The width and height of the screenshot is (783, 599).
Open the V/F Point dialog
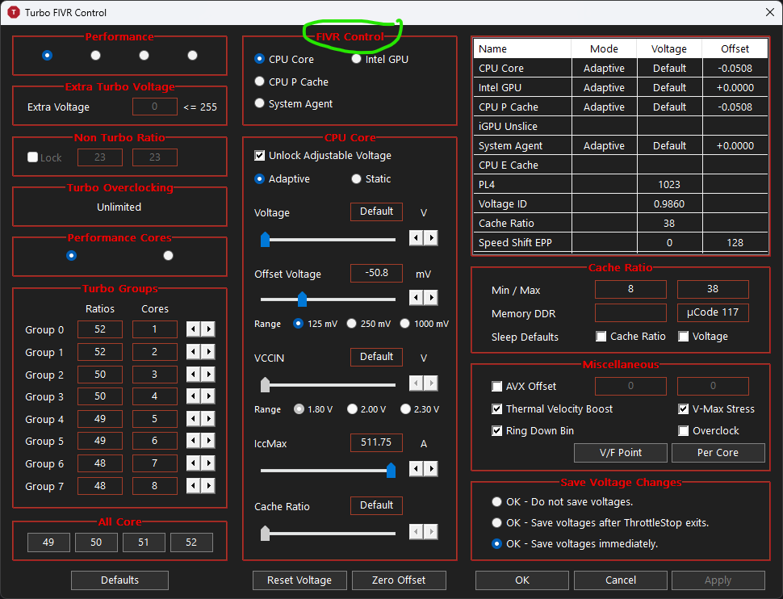(621, 453)
